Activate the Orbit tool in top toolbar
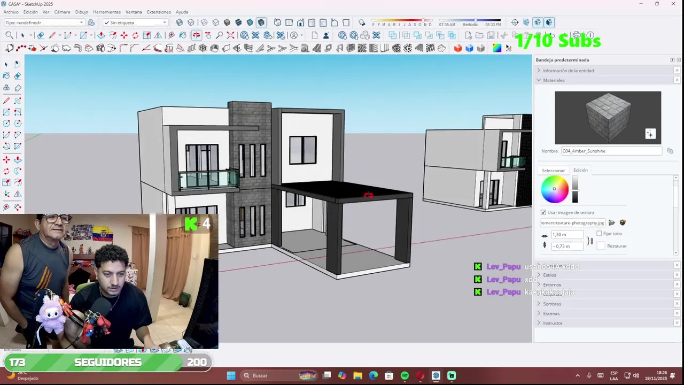The image size is (684, 385). (196, 35)
